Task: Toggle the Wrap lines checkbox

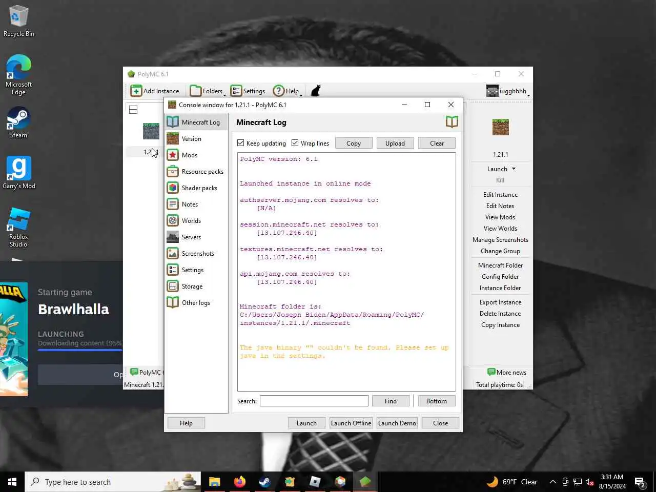Action: 295,143
